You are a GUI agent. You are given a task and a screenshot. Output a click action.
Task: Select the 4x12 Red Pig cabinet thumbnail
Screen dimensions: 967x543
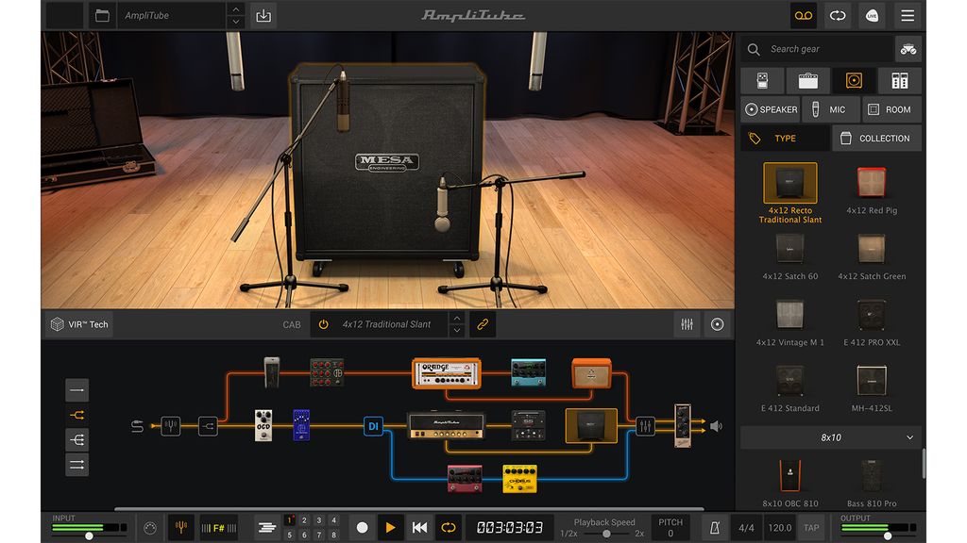click(871, 182)
